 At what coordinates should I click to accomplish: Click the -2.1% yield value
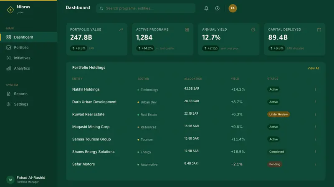pyautogui.click(x=237, y=164)
